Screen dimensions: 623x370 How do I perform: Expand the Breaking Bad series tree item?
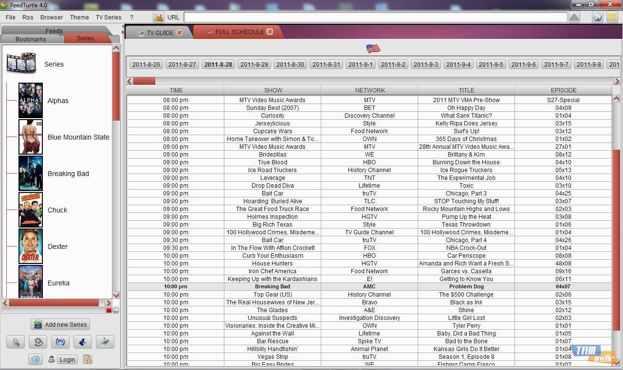[68, 174]
